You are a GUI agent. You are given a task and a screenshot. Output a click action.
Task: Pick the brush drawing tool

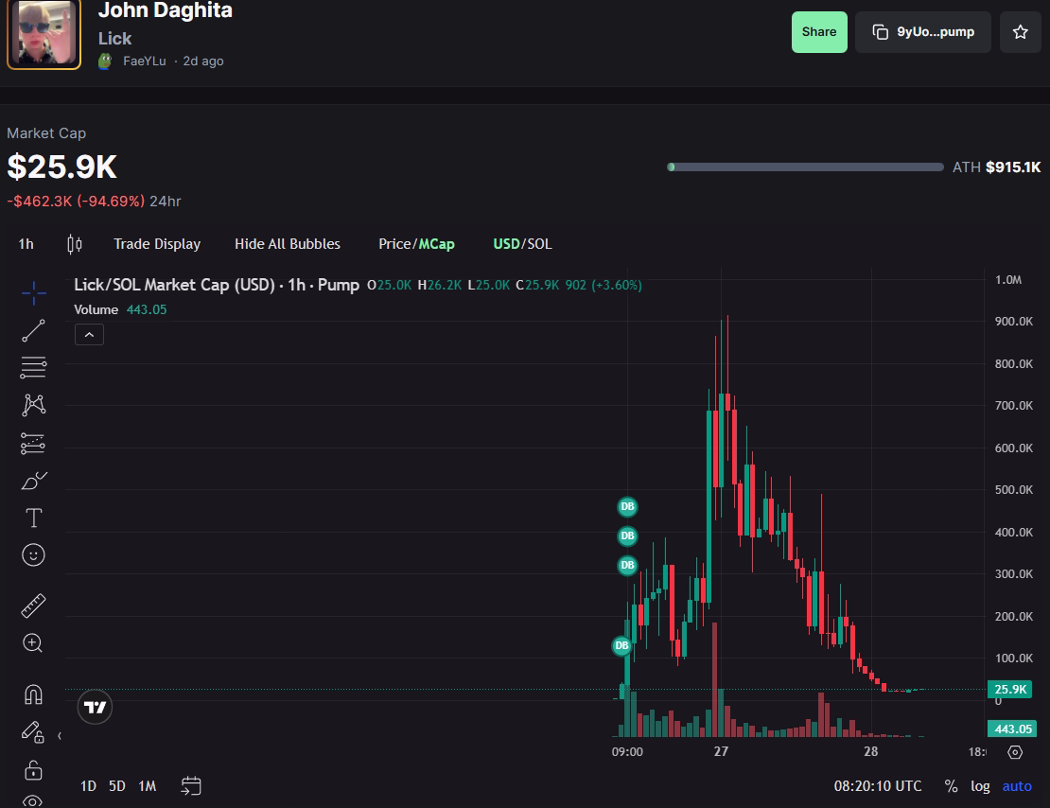pos(33,480)
